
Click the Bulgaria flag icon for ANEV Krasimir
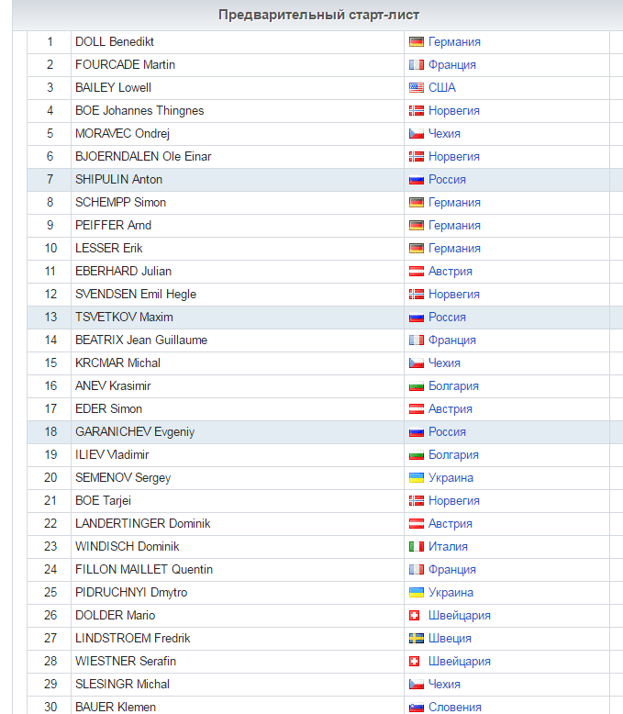click(417, 386)
